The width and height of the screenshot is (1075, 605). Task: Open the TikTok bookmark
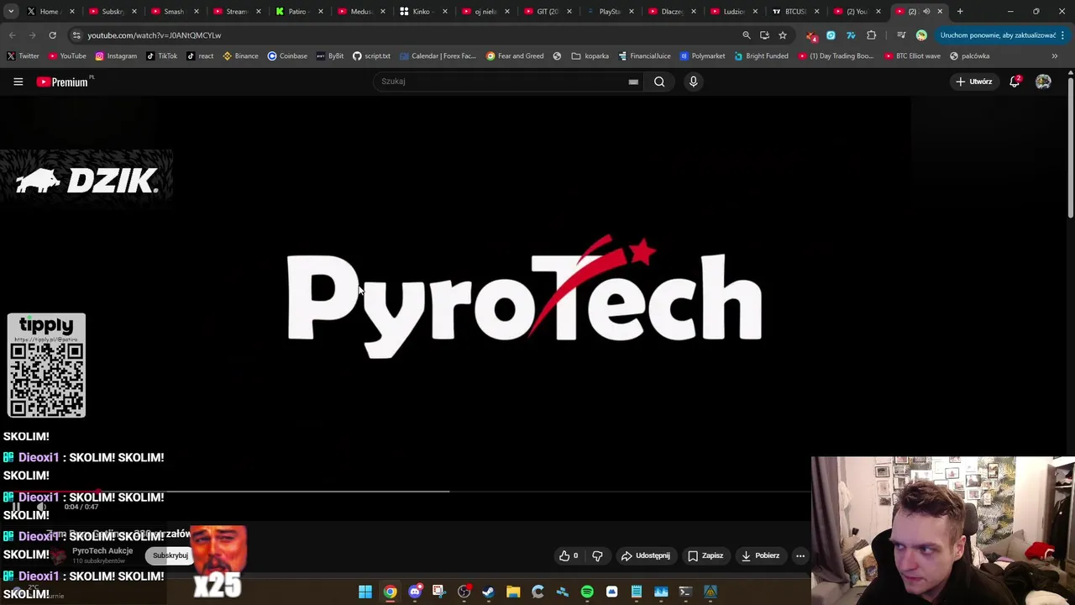coord(161,56)
